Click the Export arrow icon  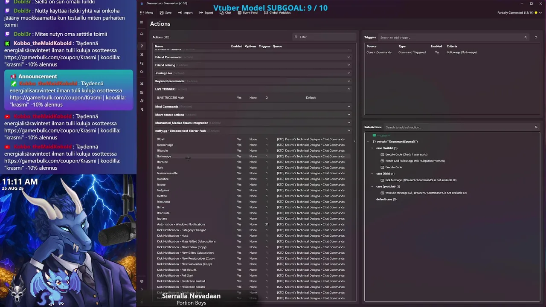pos(200,12)
